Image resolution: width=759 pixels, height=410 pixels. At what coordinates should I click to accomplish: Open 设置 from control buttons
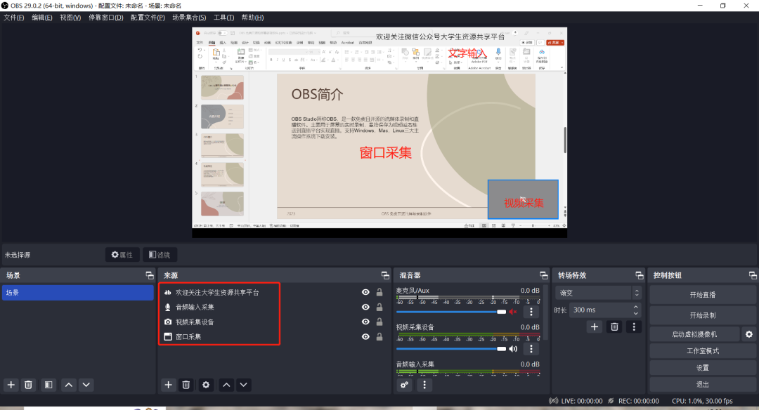pyautogui.click(x=702, y=368)
